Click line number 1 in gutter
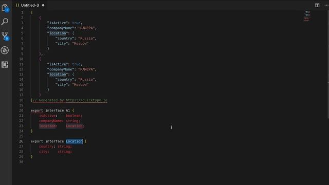Viewport: 329px width, 185px height. [22, 12]
